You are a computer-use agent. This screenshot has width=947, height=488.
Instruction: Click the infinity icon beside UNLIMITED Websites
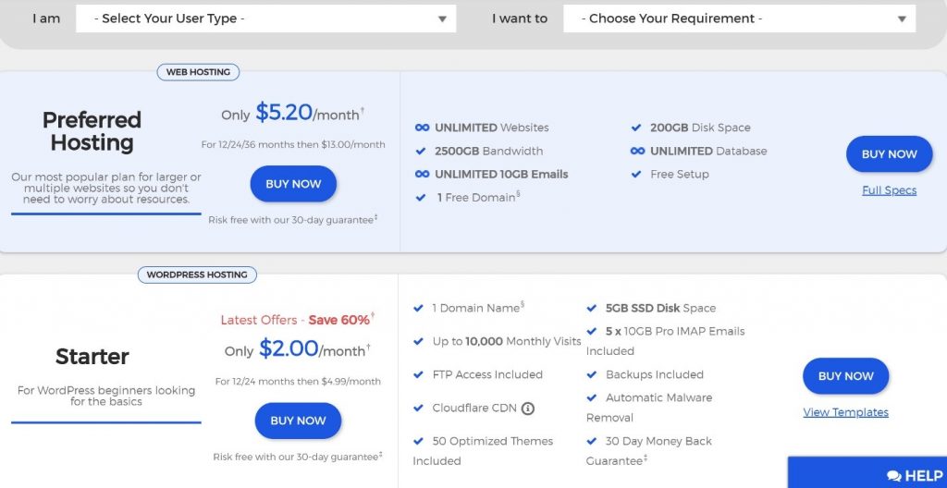point(422,128)
